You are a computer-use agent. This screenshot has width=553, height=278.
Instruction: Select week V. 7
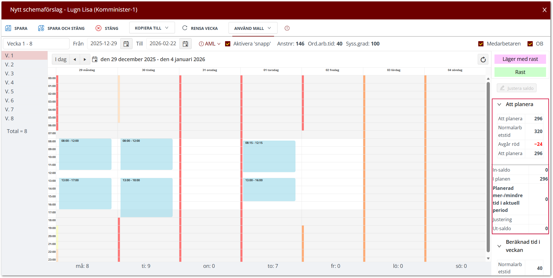pyautogui.click(x=25, y=109)
